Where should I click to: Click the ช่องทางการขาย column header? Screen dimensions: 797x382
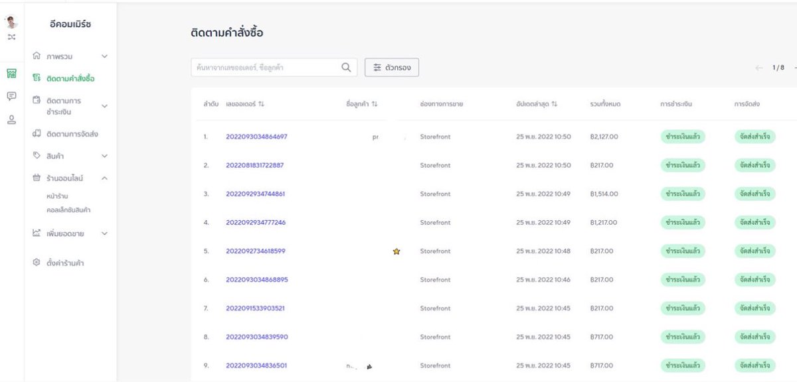point(442,105)
